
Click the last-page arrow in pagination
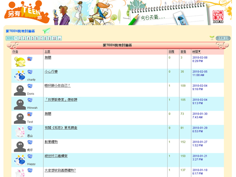click(x=59, y=38)
